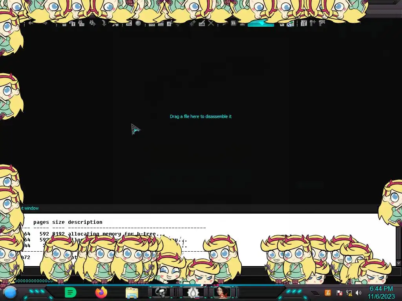
Task: Launch Firefox from the taskbar
Action: pos(101,292)
